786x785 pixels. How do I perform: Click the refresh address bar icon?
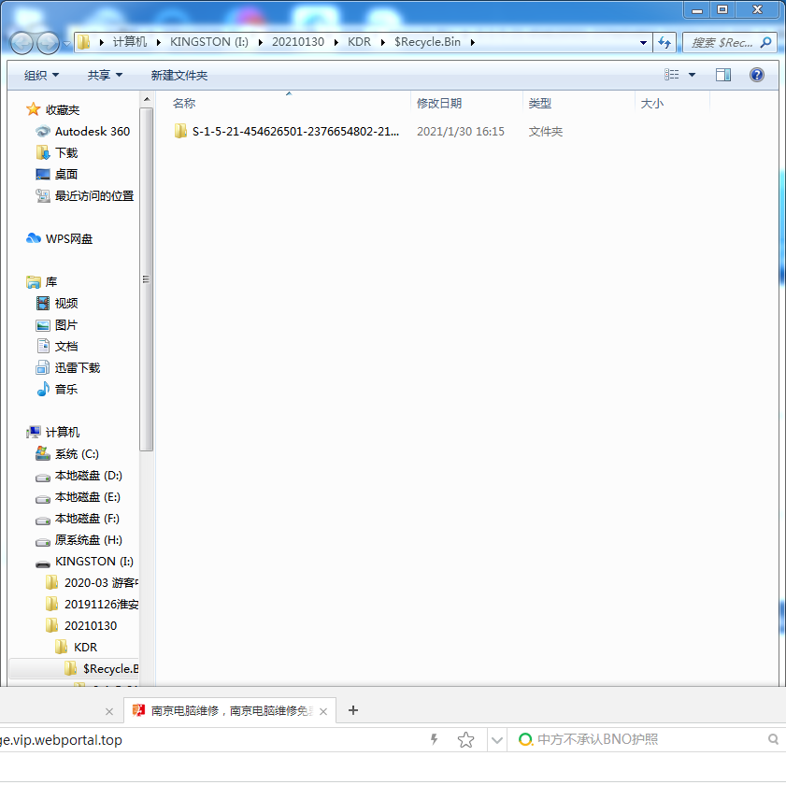point(665,42)
